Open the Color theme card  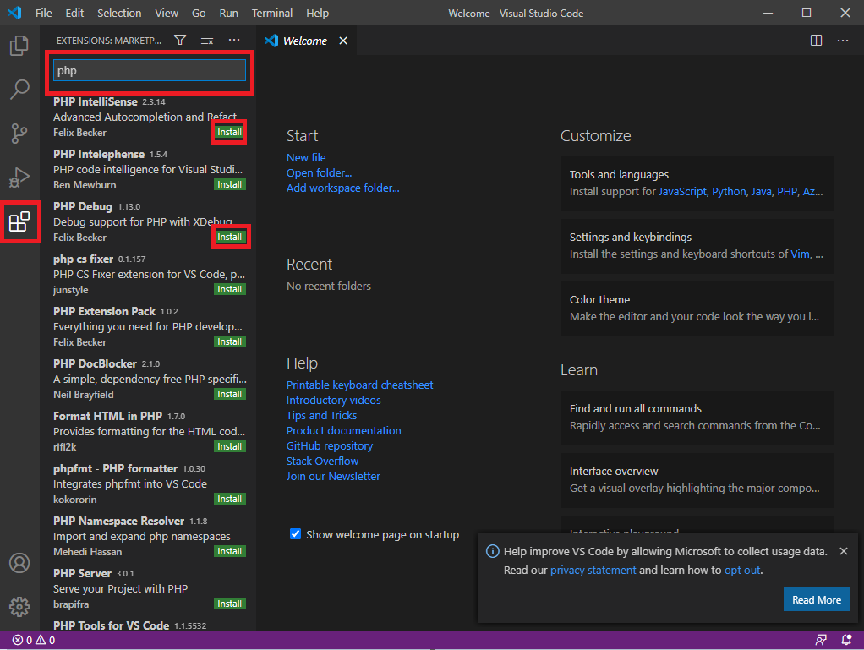[697, 309]
